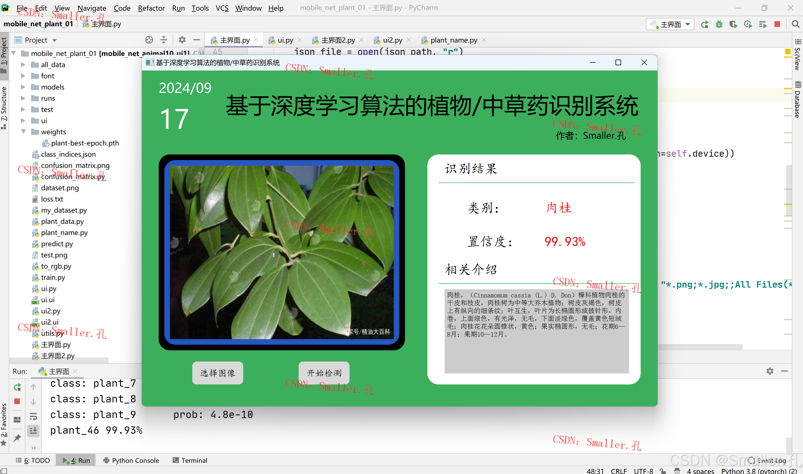Restore layout icon in Run panel
The height and width of the screenshot is (474, 803).
pyautogui.click(x=17, y=420)
